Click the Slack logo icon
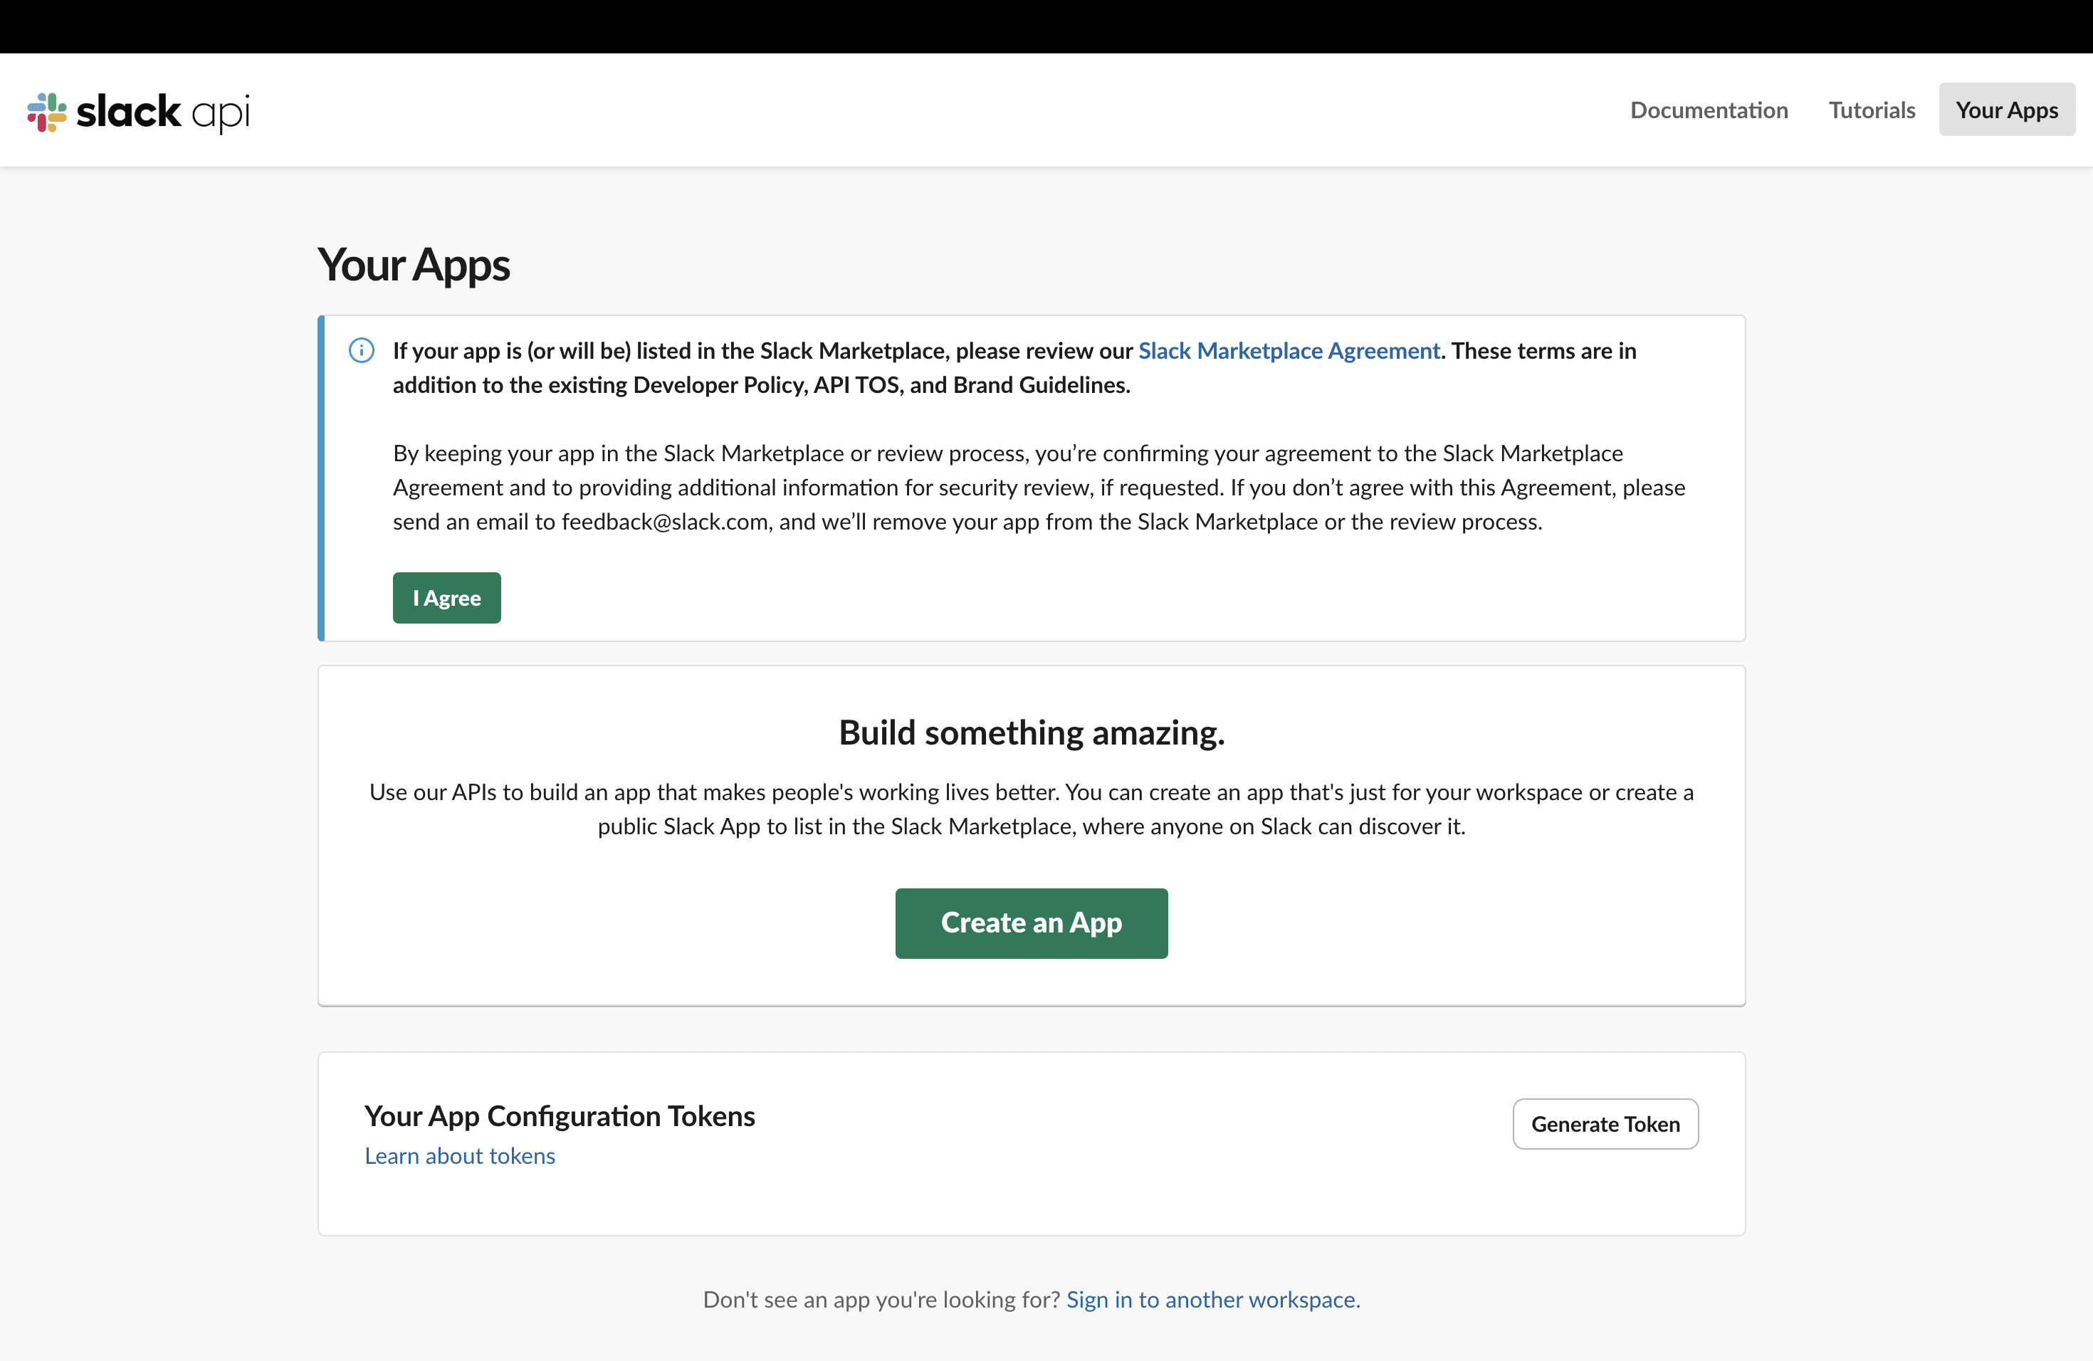Image resolution: width=2093 pixels, height=1361 pixels. [46, 112]
